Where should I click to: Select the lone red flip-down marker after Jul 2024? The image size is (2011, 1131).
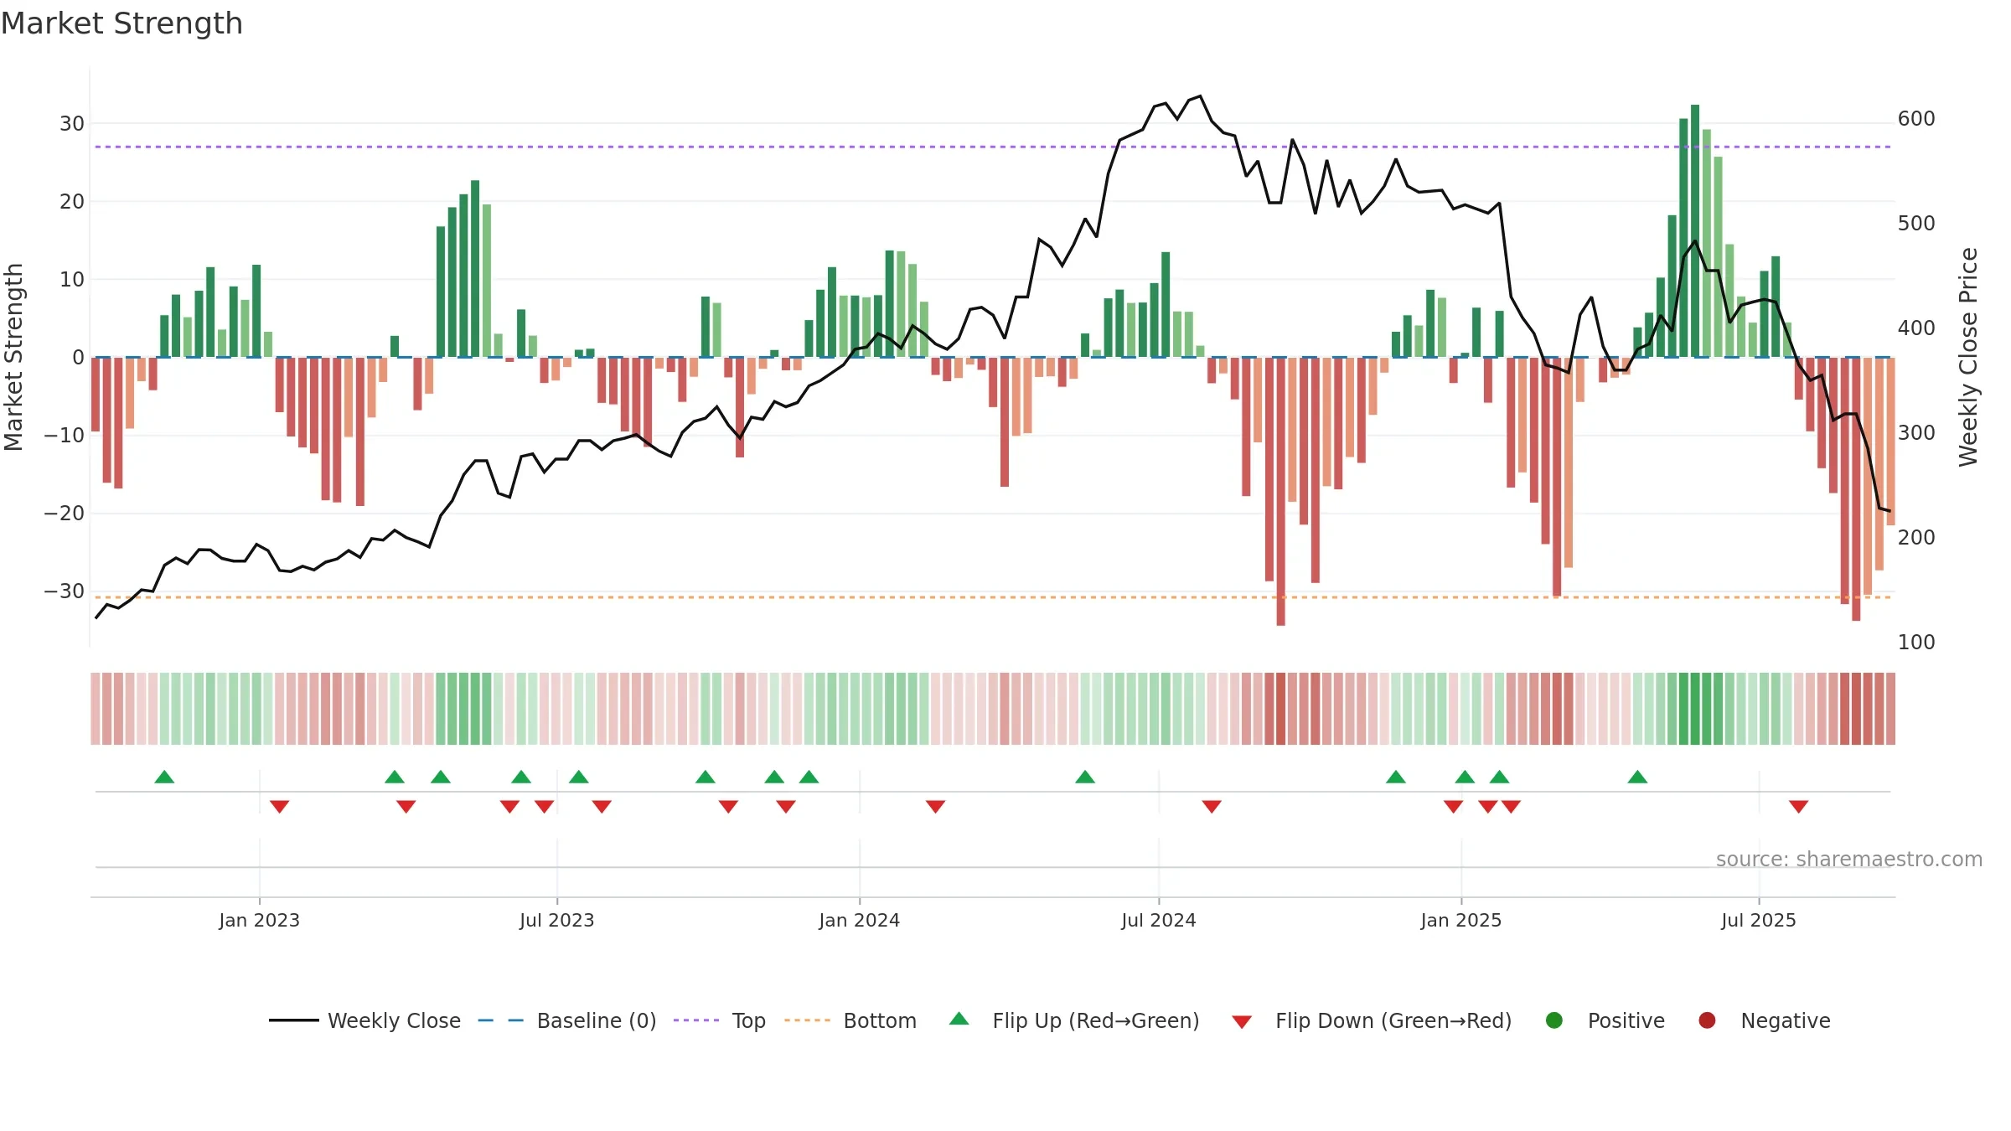pos(1212,806)
